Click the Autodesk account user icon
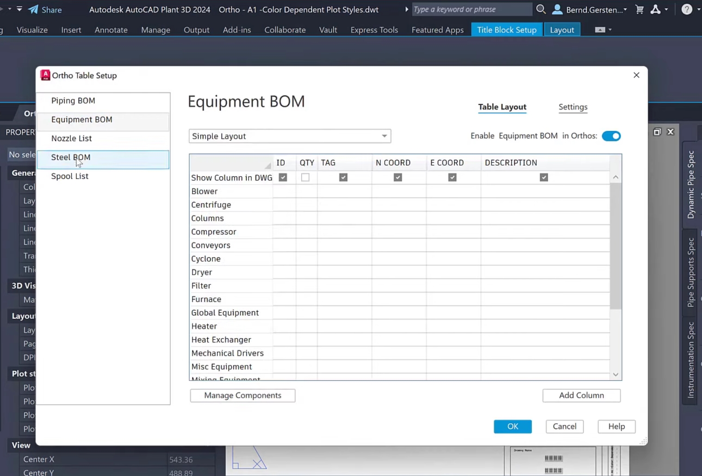 point(558,9)
